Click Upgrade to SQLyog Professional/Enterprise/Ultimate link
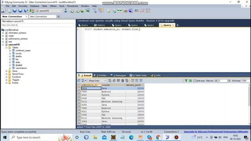Viewport: 251px width, 141px height. point(216,132)
